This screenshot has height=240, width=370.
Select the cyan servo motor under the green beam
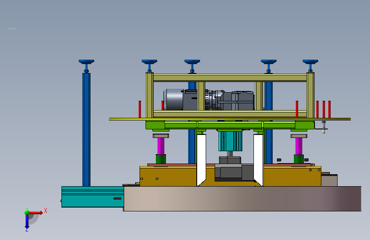[x=230, y=141]
